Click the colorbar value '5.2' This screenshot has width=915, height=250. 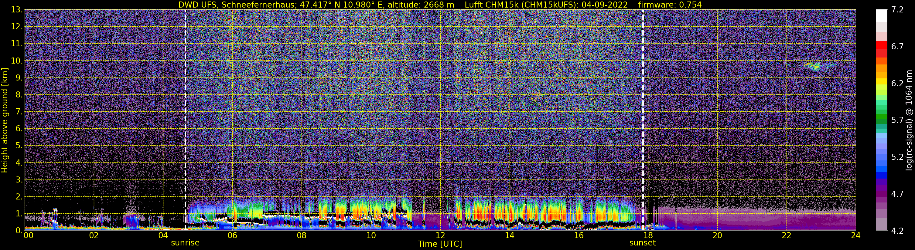[x=897, y=157]
